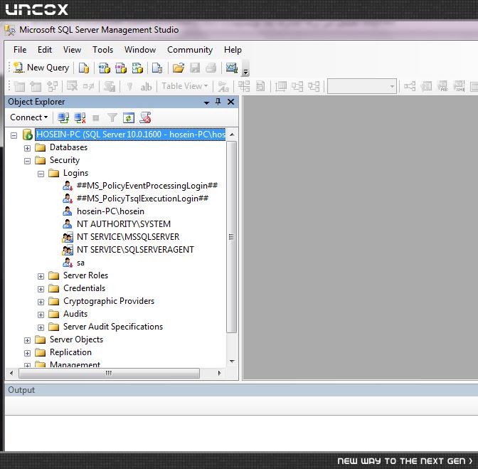The width and height of the screenshot is (478, 469).
Task: Click the Databases folder label
Action: coord(68,147)
